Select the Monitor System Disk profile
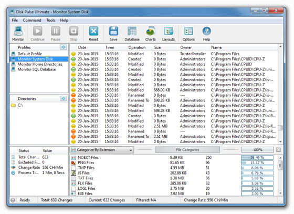The width and height of the screenshot is (294, 214). [39, 59]
